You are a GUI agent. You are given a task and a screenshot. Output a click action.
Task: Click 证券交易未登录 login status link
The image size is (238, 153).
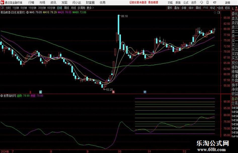[138, 3]
